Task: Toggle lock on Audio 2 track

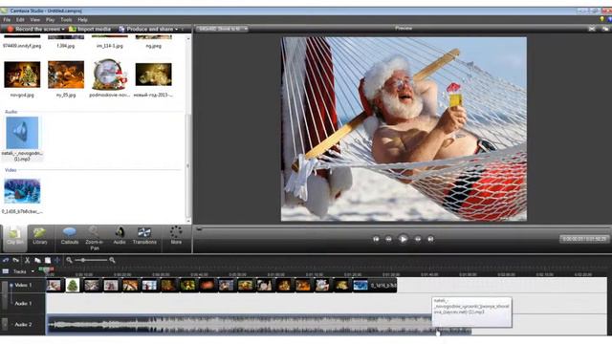Action: pyautogui.click(x=5, y=324)
